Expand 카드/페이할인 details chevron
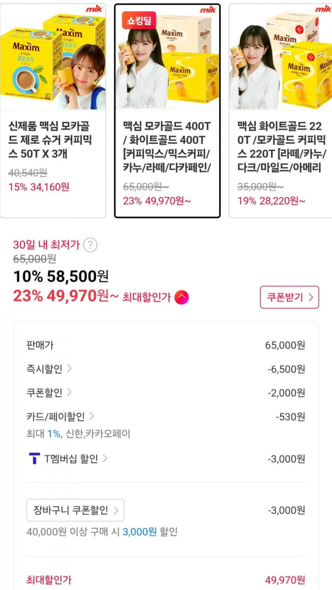The image size is (332, 590). (92, 417)
